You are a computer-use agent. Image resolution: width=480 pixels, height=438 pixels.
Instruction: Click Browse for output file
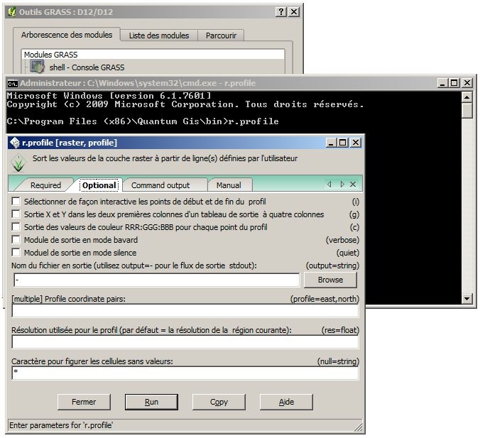(x=330, y=280)
